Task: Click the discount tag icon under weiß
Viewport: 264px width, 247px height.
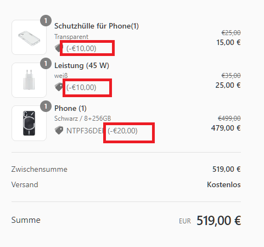Action: 59,87
